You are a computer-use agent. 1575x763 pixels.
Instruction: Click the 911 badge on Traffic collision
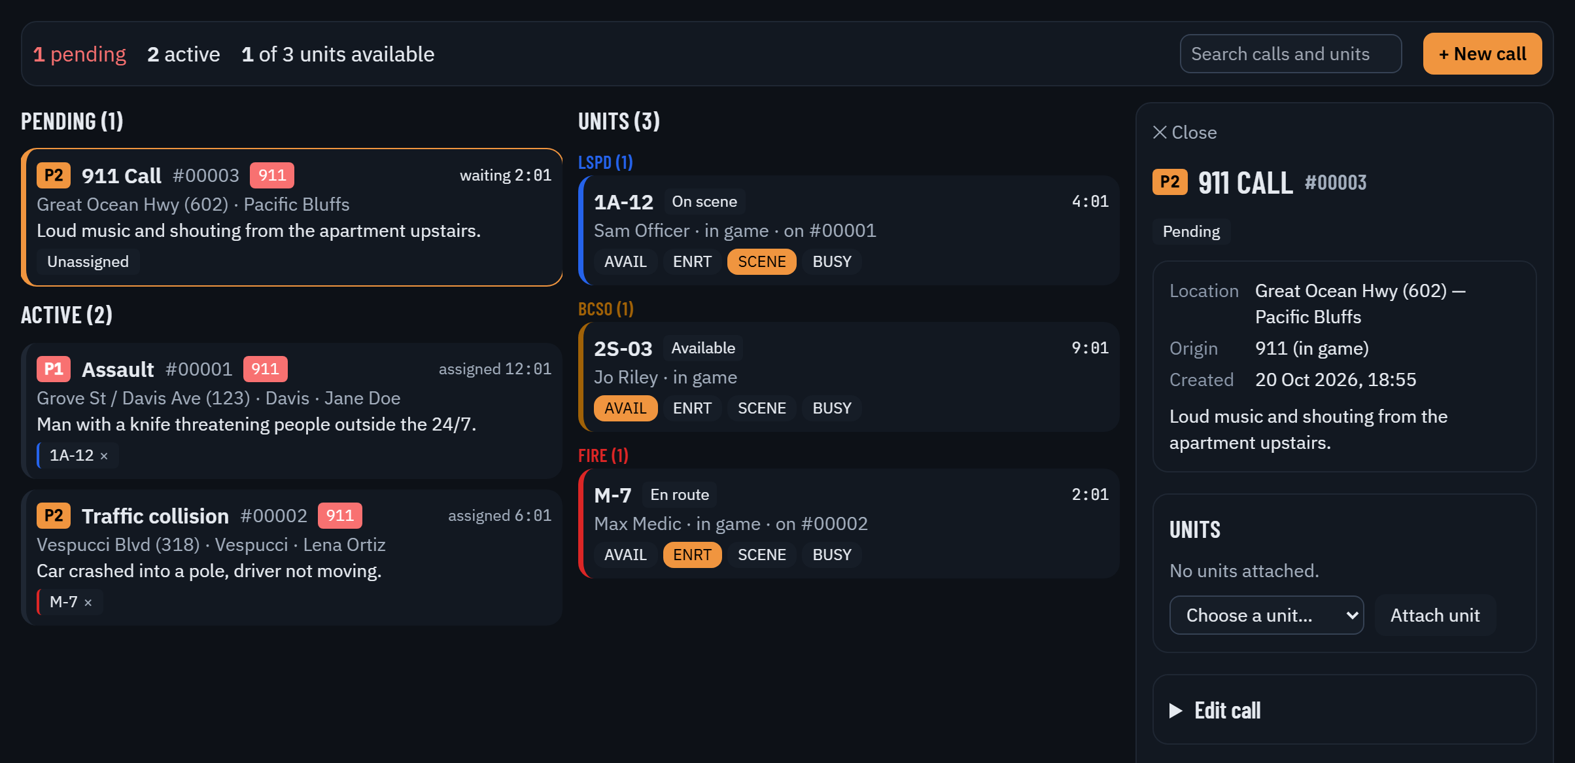click(x=339, y=516)
